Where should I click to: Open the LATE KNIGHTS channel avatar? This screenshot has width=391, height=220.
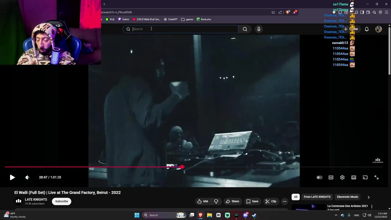19,201
